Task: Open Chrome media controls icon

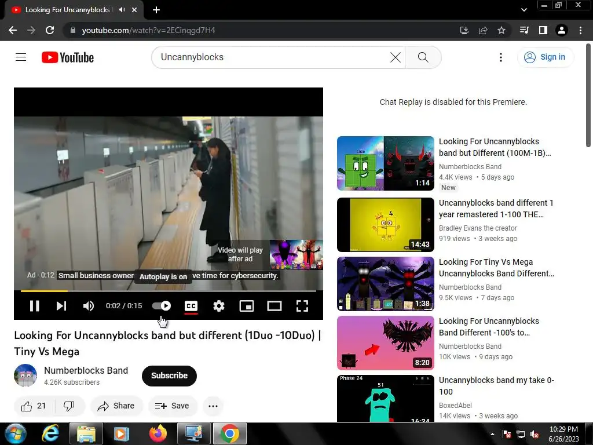Action: point(524,30)
